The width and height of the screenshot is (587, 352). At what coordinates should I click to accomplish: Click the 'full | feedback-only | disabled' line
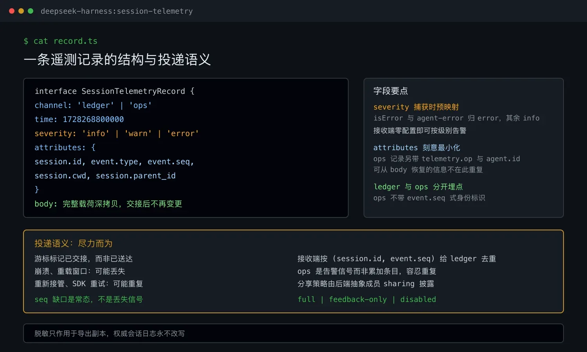pyautogui.click(x=367, y=299)
